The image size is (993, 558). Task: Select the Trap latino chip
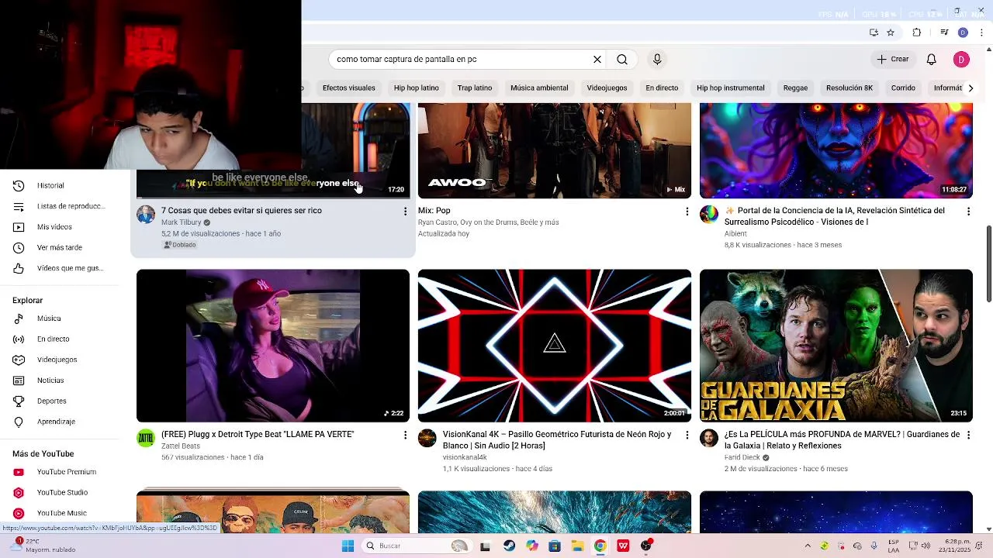[475, 88]
